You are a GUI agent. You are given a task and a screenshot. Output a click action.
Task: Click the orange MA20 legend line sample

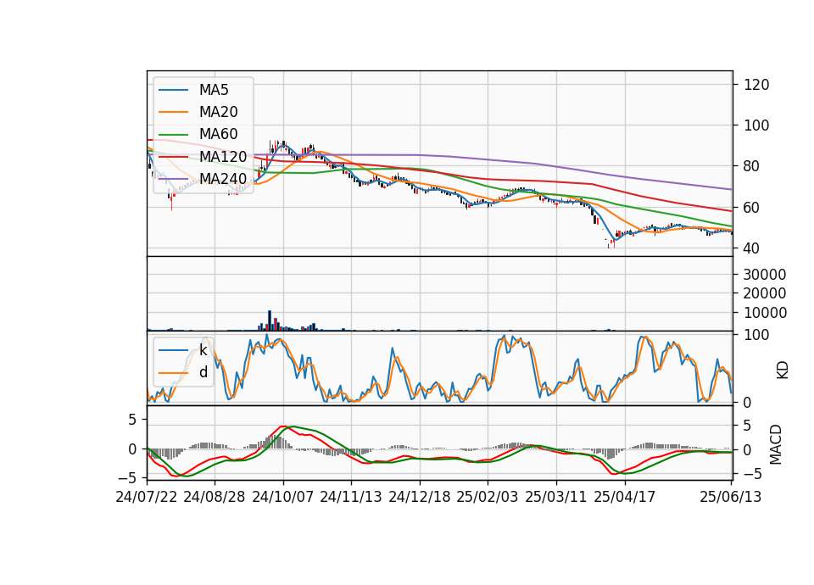[173, 112]
